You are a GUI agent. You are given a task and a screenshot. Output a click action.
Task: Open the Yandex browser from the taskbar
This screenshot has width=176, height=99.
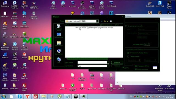(x=28, y=97)
